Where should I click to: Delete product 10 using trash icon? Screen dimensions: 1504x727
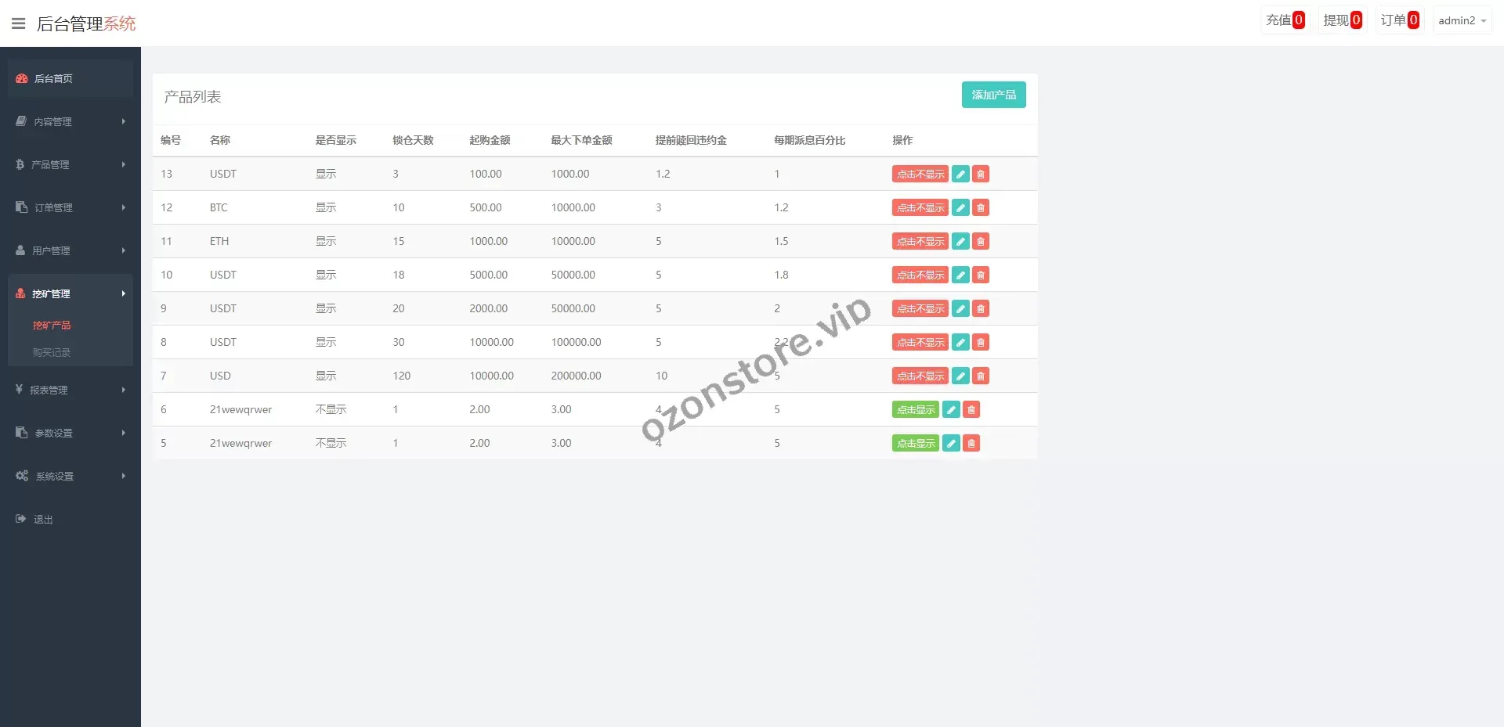[981, 275]
